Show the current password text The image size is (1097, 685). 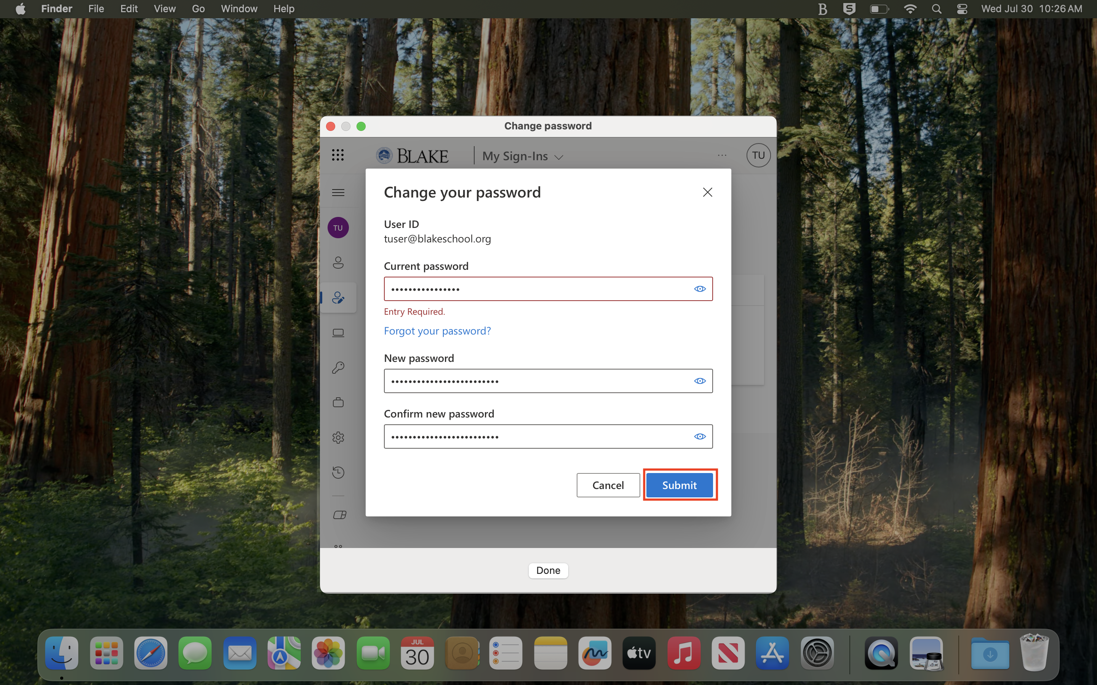click(699, 289)
